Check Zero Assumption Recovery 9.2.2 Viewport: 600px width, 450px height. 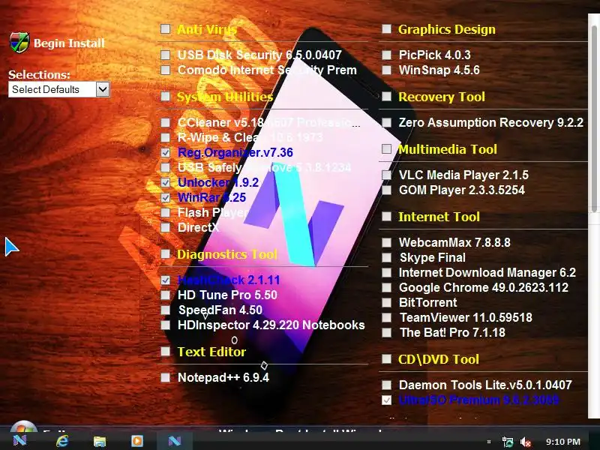tap(387, 122)
